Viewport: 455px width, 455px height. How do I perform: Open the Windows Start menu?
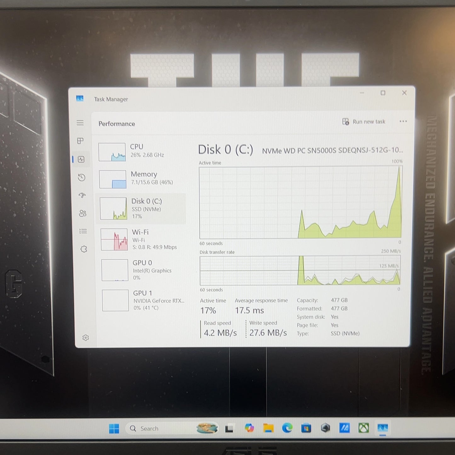[x=114, y=429]
